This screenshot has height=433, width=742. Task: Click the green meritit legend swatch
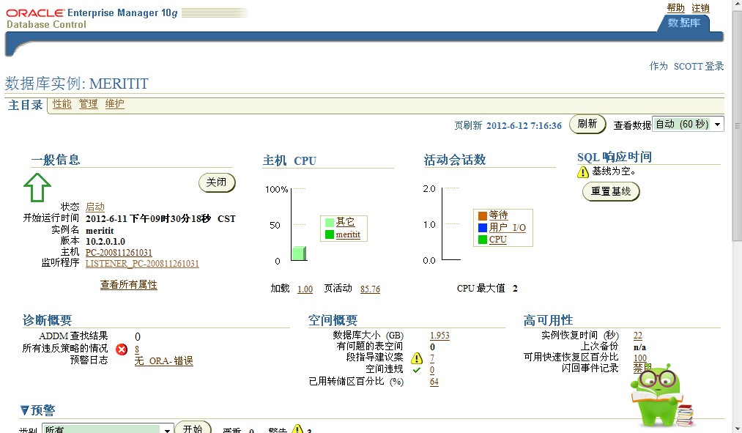pyautogui.click(x=330, y=234)
